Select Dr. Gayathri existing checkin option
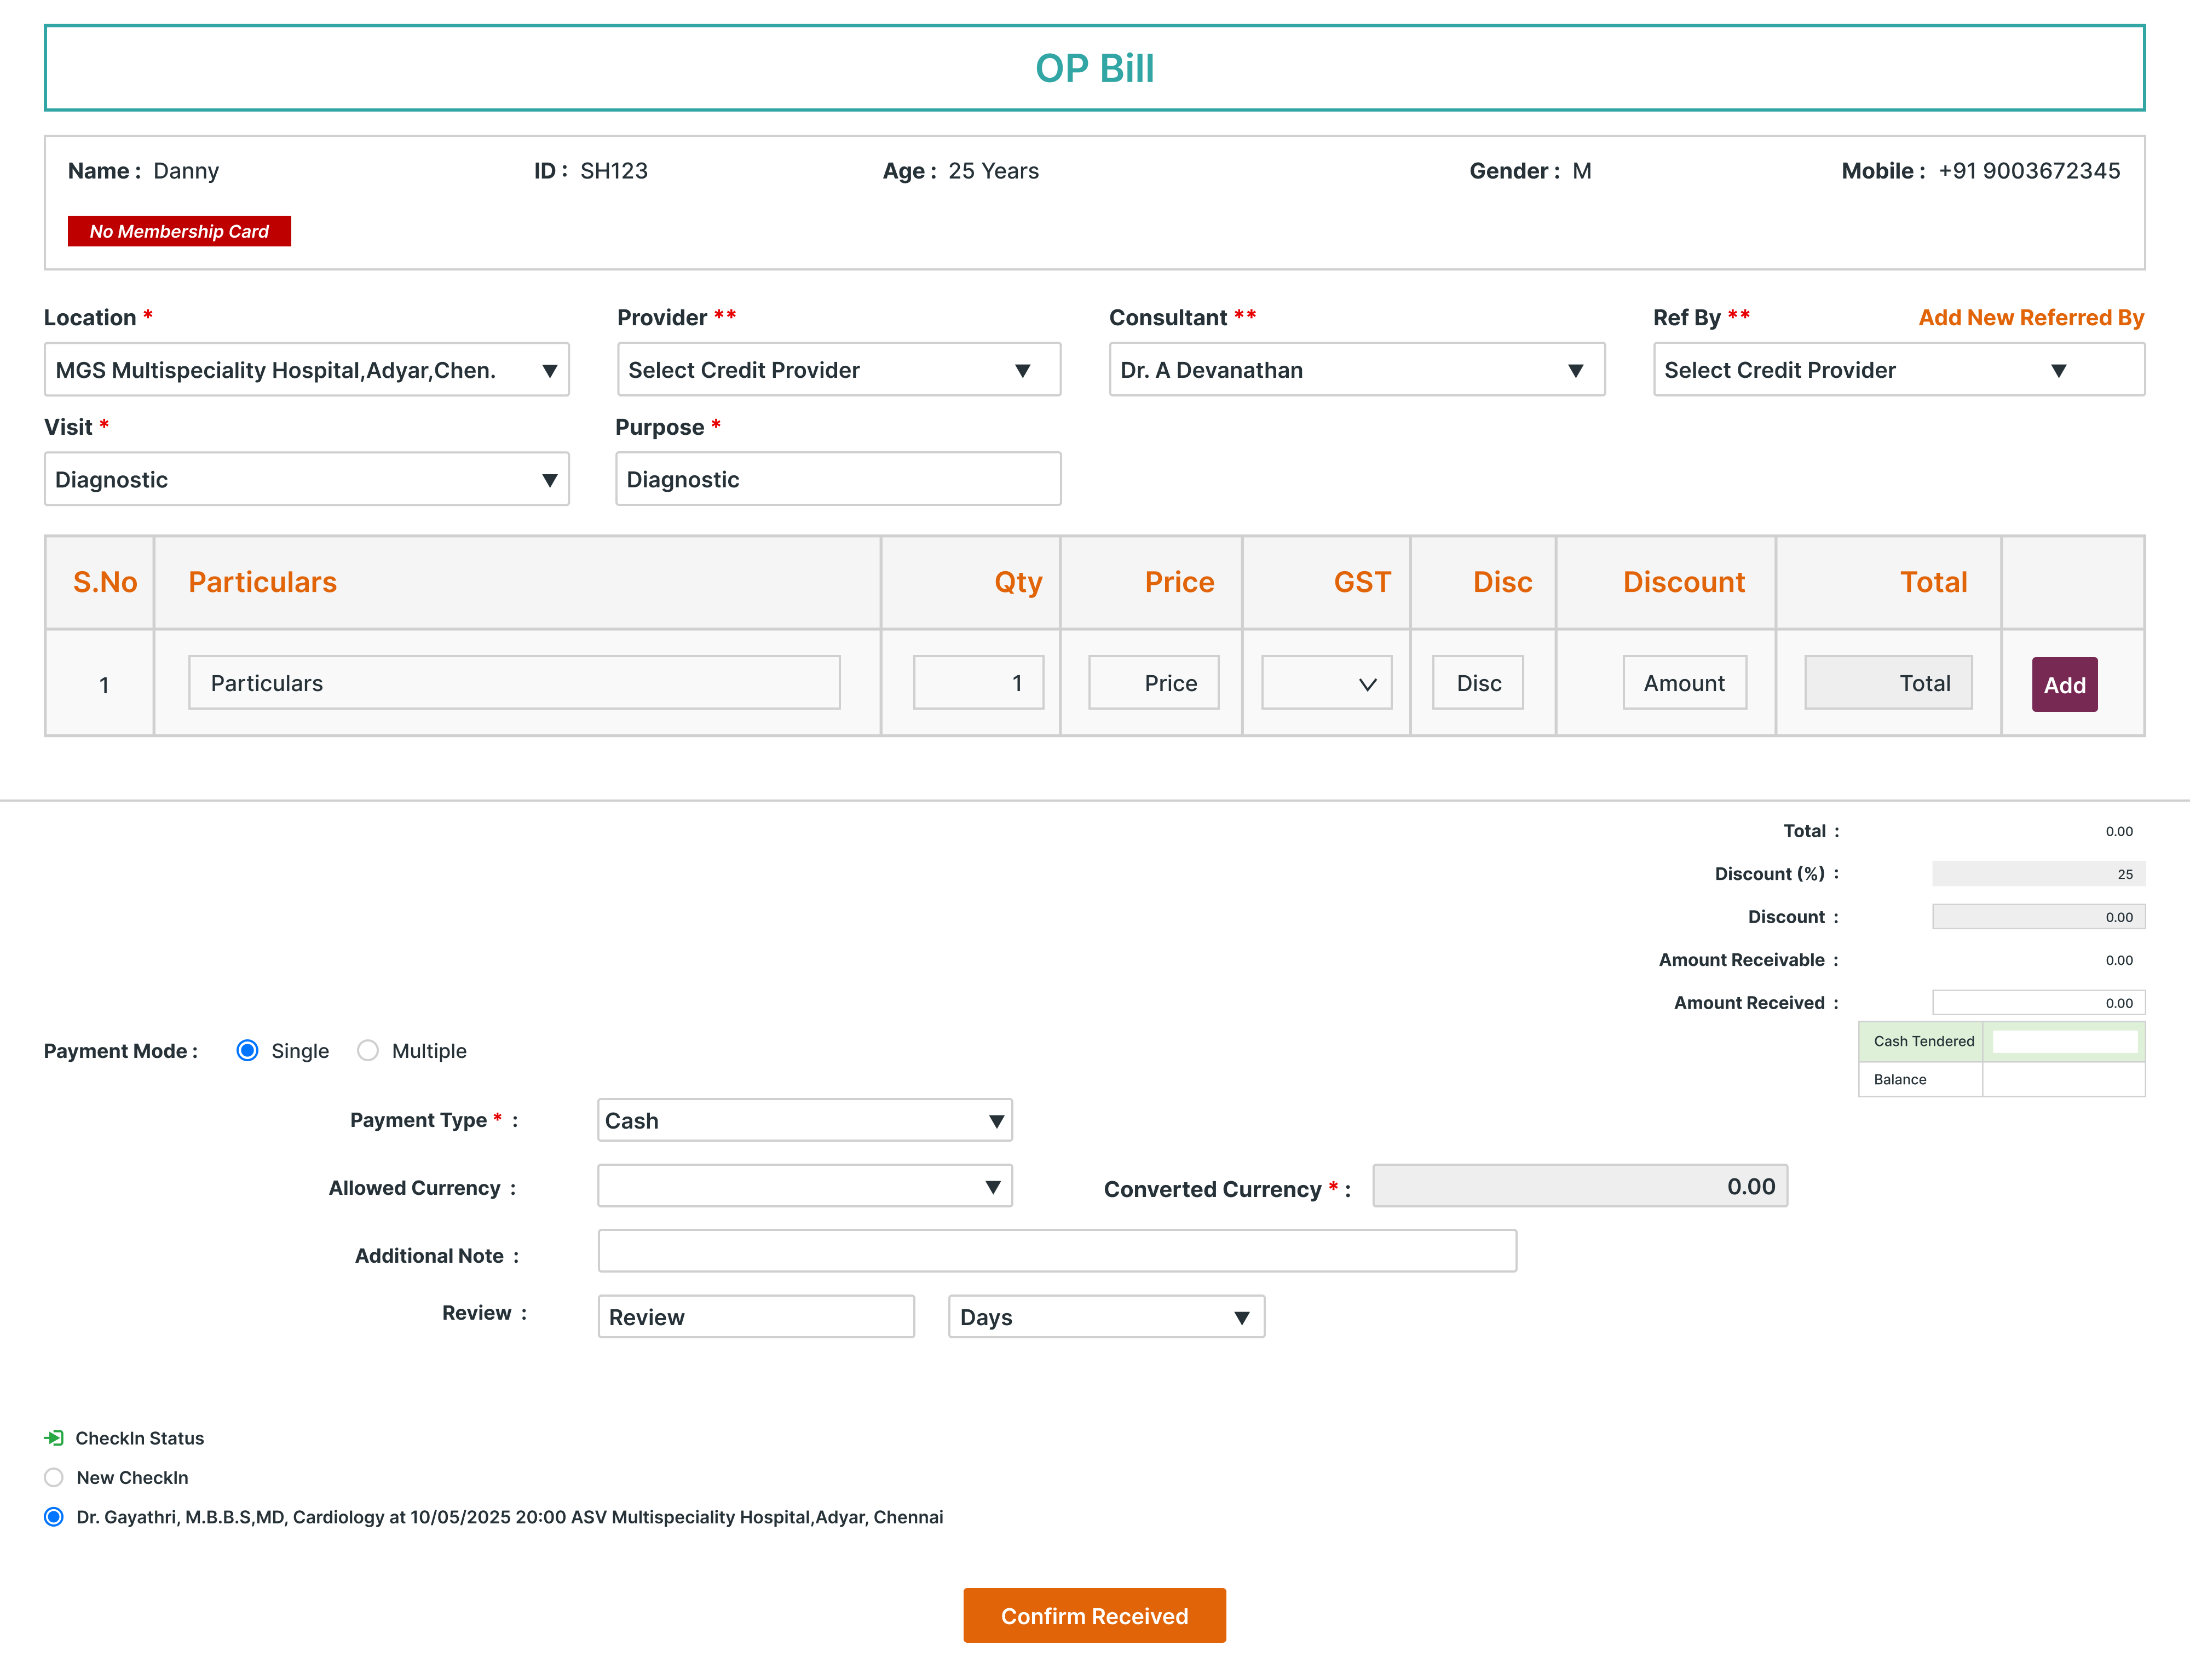 (54, 1517)
